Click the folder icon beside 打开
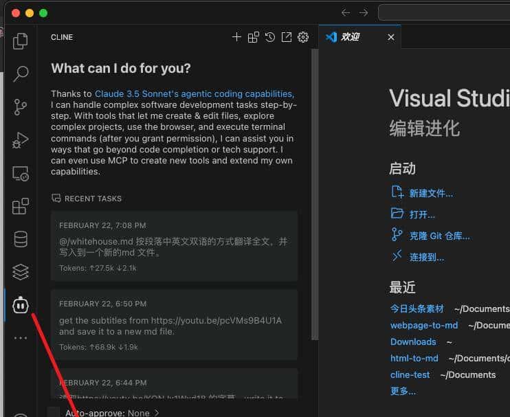This screenshot has width=510, height=417. (397, 213)
